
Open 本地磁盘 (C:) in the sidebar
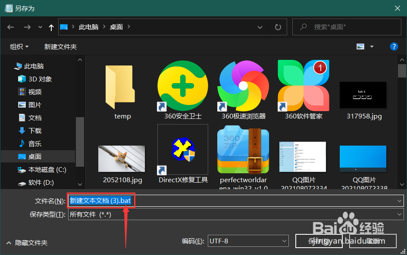click(x=42, y=170)
